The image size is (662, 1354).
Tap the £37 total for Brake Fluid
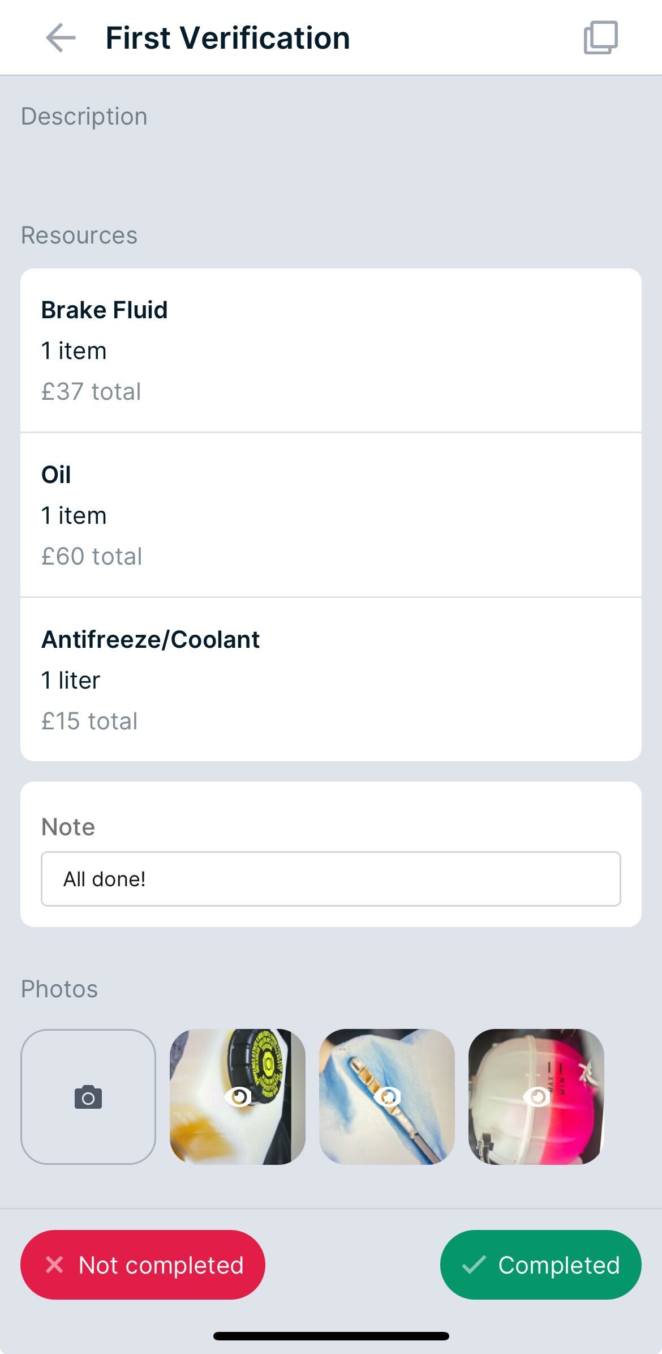point(91,391)
